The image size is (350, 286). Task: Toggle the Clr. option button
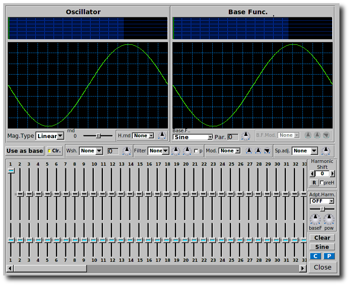[x=54, y=151]
